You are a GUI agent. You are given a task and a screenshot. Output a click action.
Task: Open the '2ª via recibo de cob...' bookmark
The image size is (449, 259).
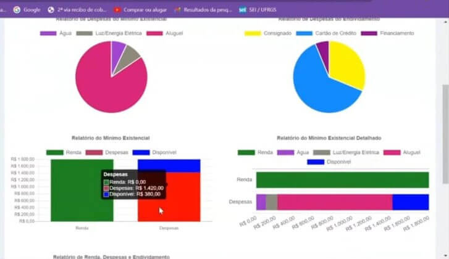(77, 10)
